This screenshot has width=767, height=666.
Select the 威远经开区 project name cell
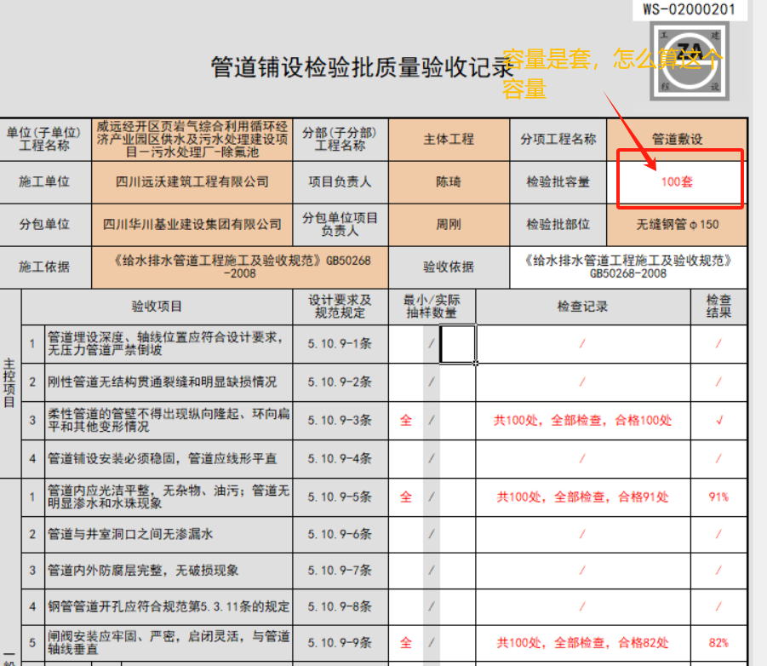click(x=192, y=140)
